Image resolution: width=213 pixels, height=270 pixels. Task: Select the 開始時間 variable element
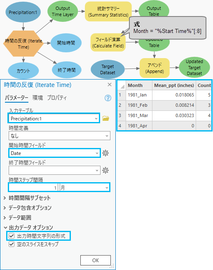point(66,43)
